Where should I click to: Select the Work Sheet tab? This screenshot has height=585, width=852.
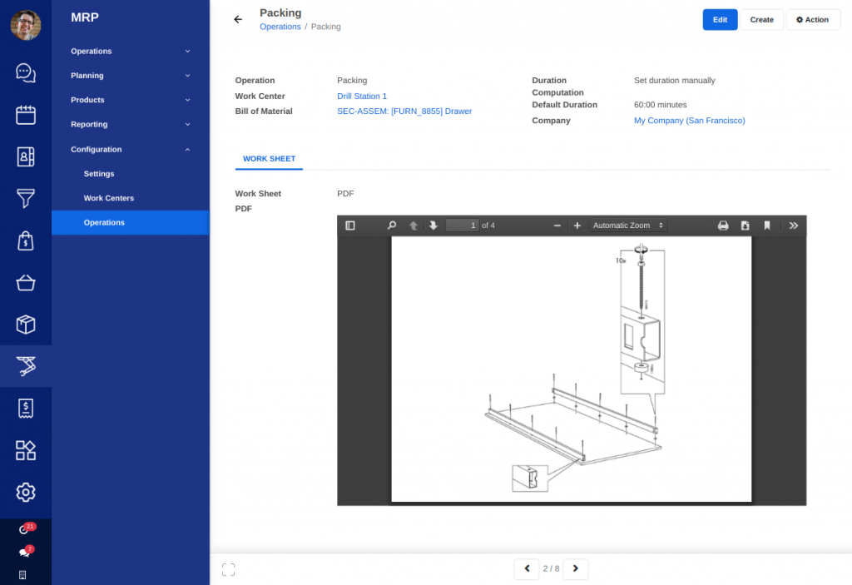tap(269, 158)
